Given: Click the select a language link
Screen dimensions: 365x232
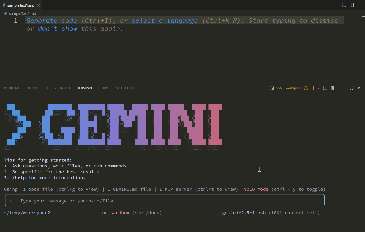Looking at the screenshot, I should point(165,21).
